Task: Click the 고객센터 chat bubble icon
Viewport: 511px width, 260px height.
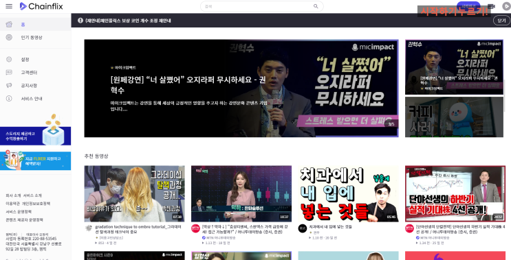Action: coord(9,72)
